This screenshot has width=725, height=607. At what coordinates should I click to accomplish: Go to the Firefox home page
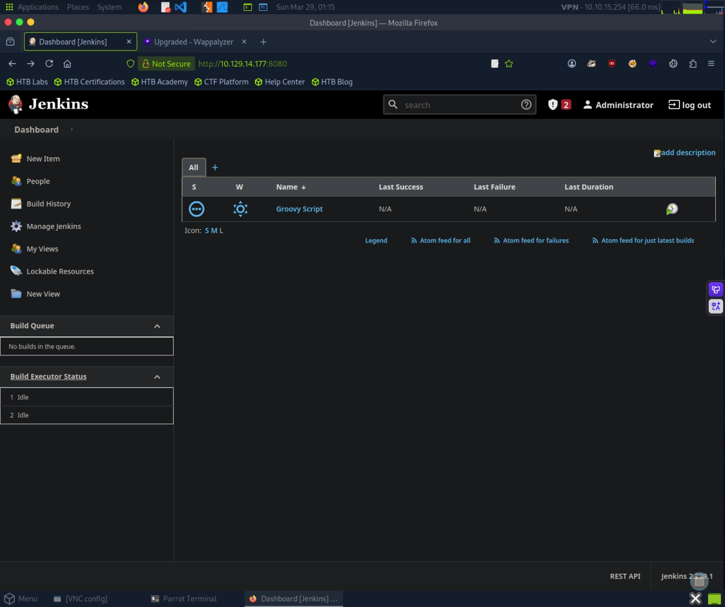point(67,64)
